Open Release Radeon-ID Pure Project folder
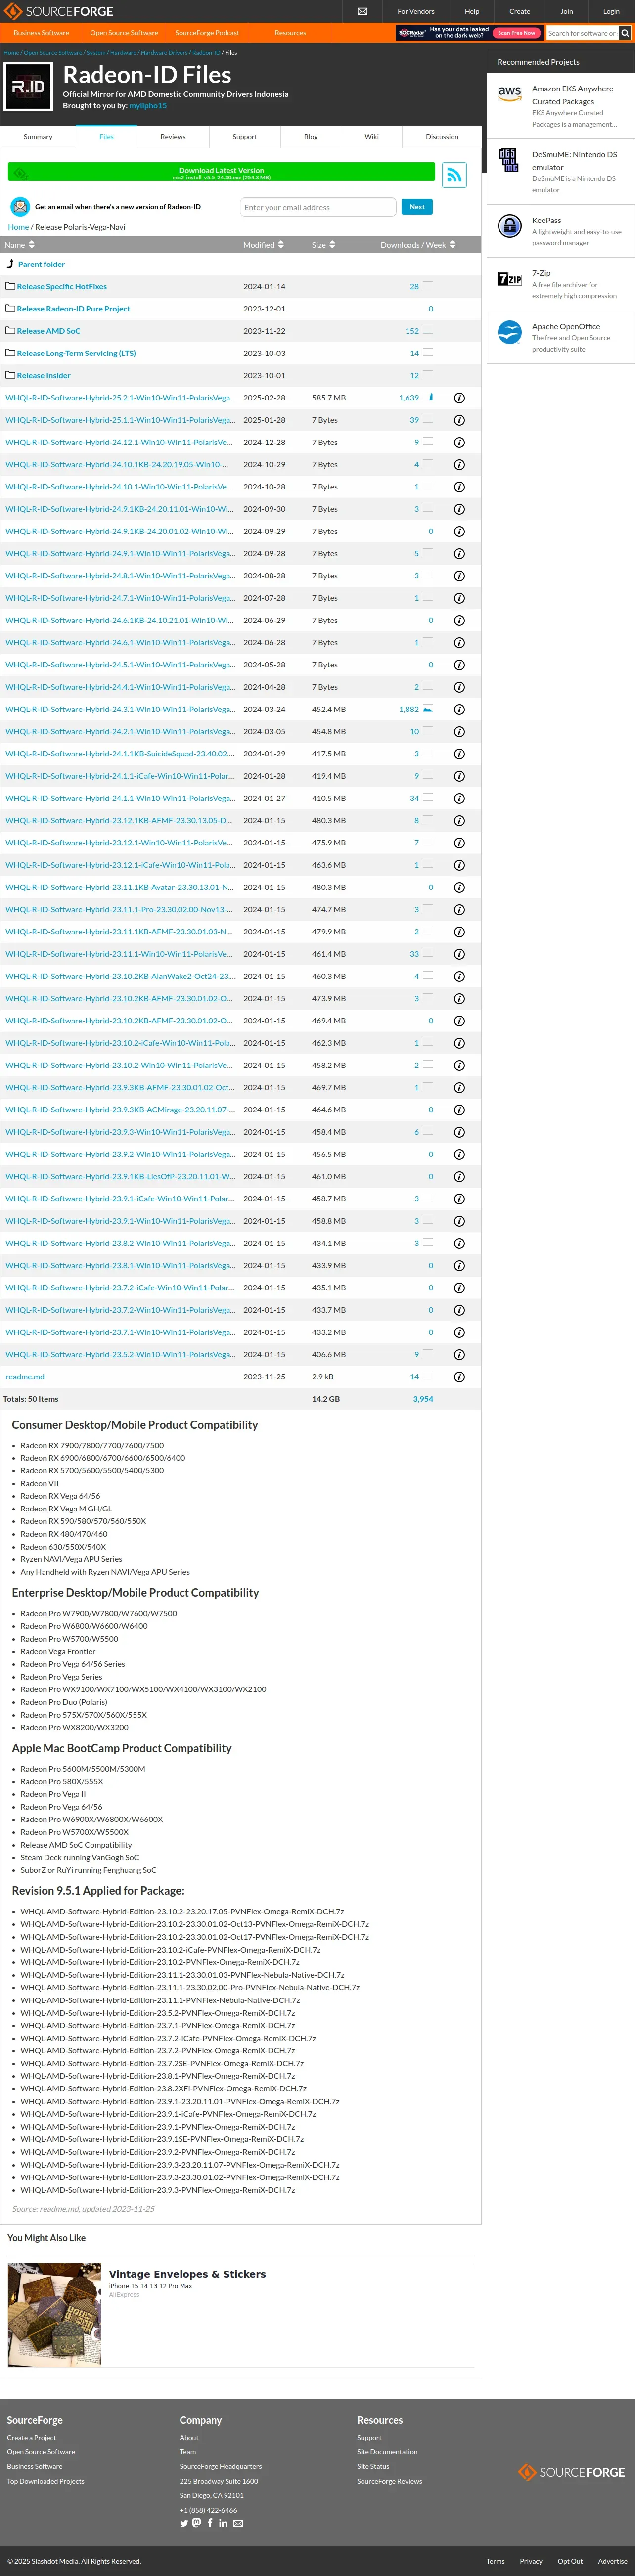This screenshot has height=2576, width=635. [73, 309]
